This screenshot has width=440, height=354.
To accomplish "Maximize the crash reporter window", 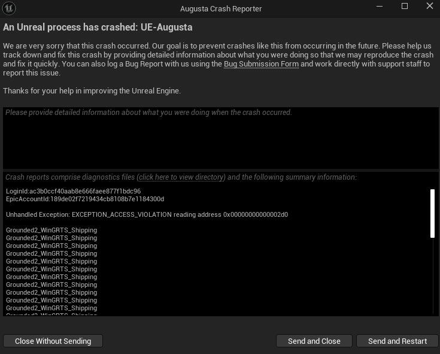I will tap(404, 6).
